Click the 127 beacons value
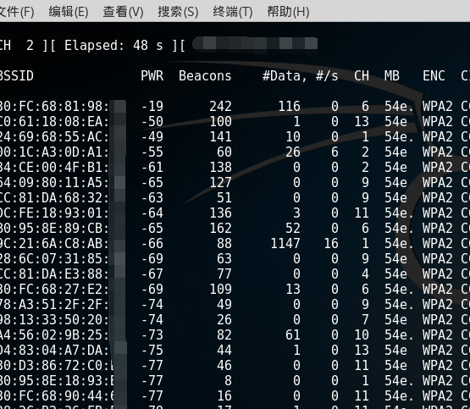The height and width of the screenshot is (409, 470). pos(220,182)
